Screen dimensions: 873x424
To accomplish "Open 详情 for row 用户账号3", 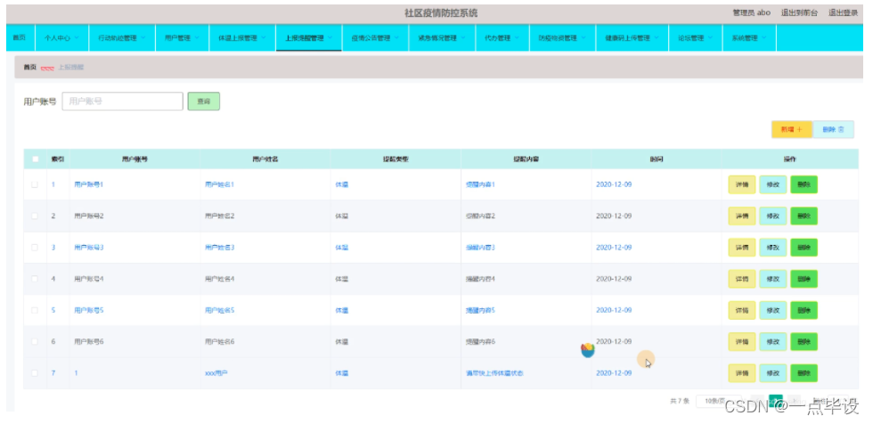I will (x=741, y=248).
